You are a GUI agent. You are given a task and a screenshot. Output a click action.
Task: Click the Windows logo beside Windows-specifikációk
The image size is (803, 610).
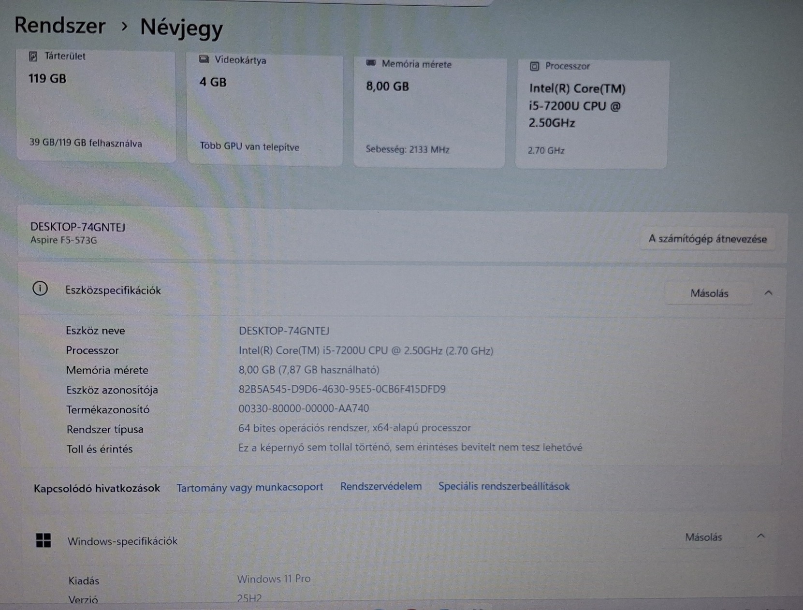pos(44,540)
